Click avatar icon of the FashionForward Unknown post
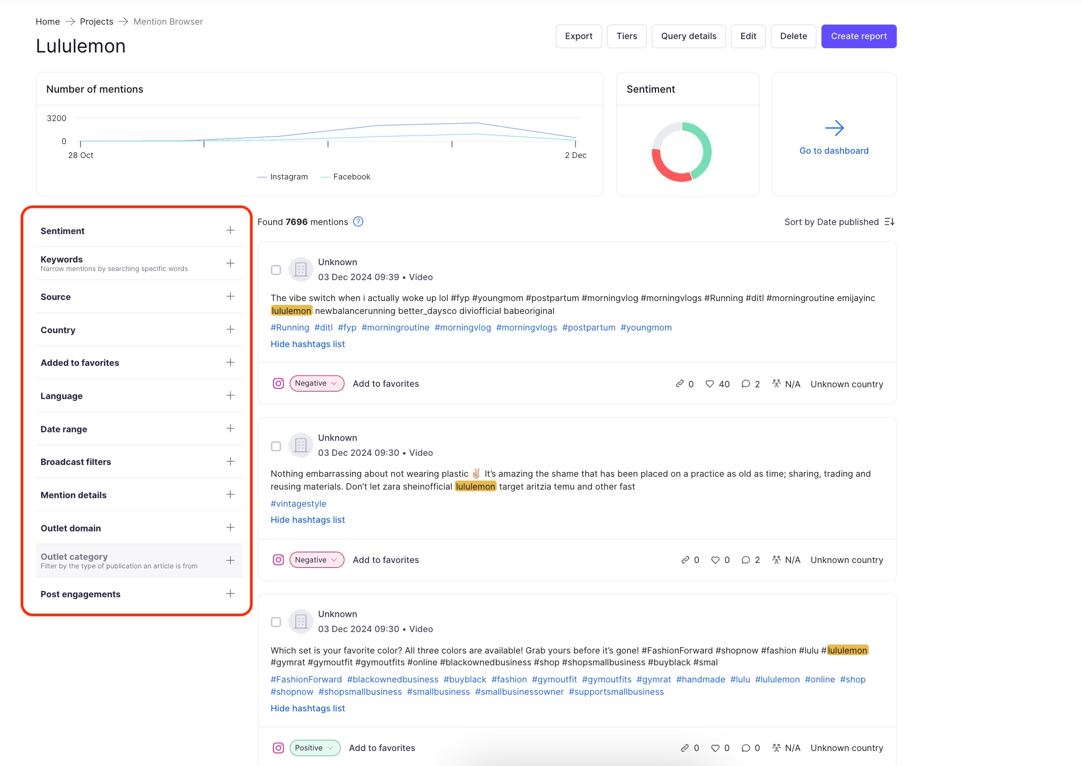 (301, 621)
